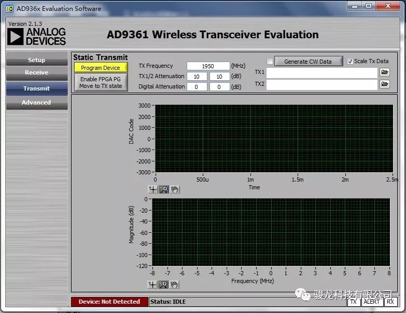Go to the Advanced tab
Viewport: 406px width, 313px height.
(36, 102)
